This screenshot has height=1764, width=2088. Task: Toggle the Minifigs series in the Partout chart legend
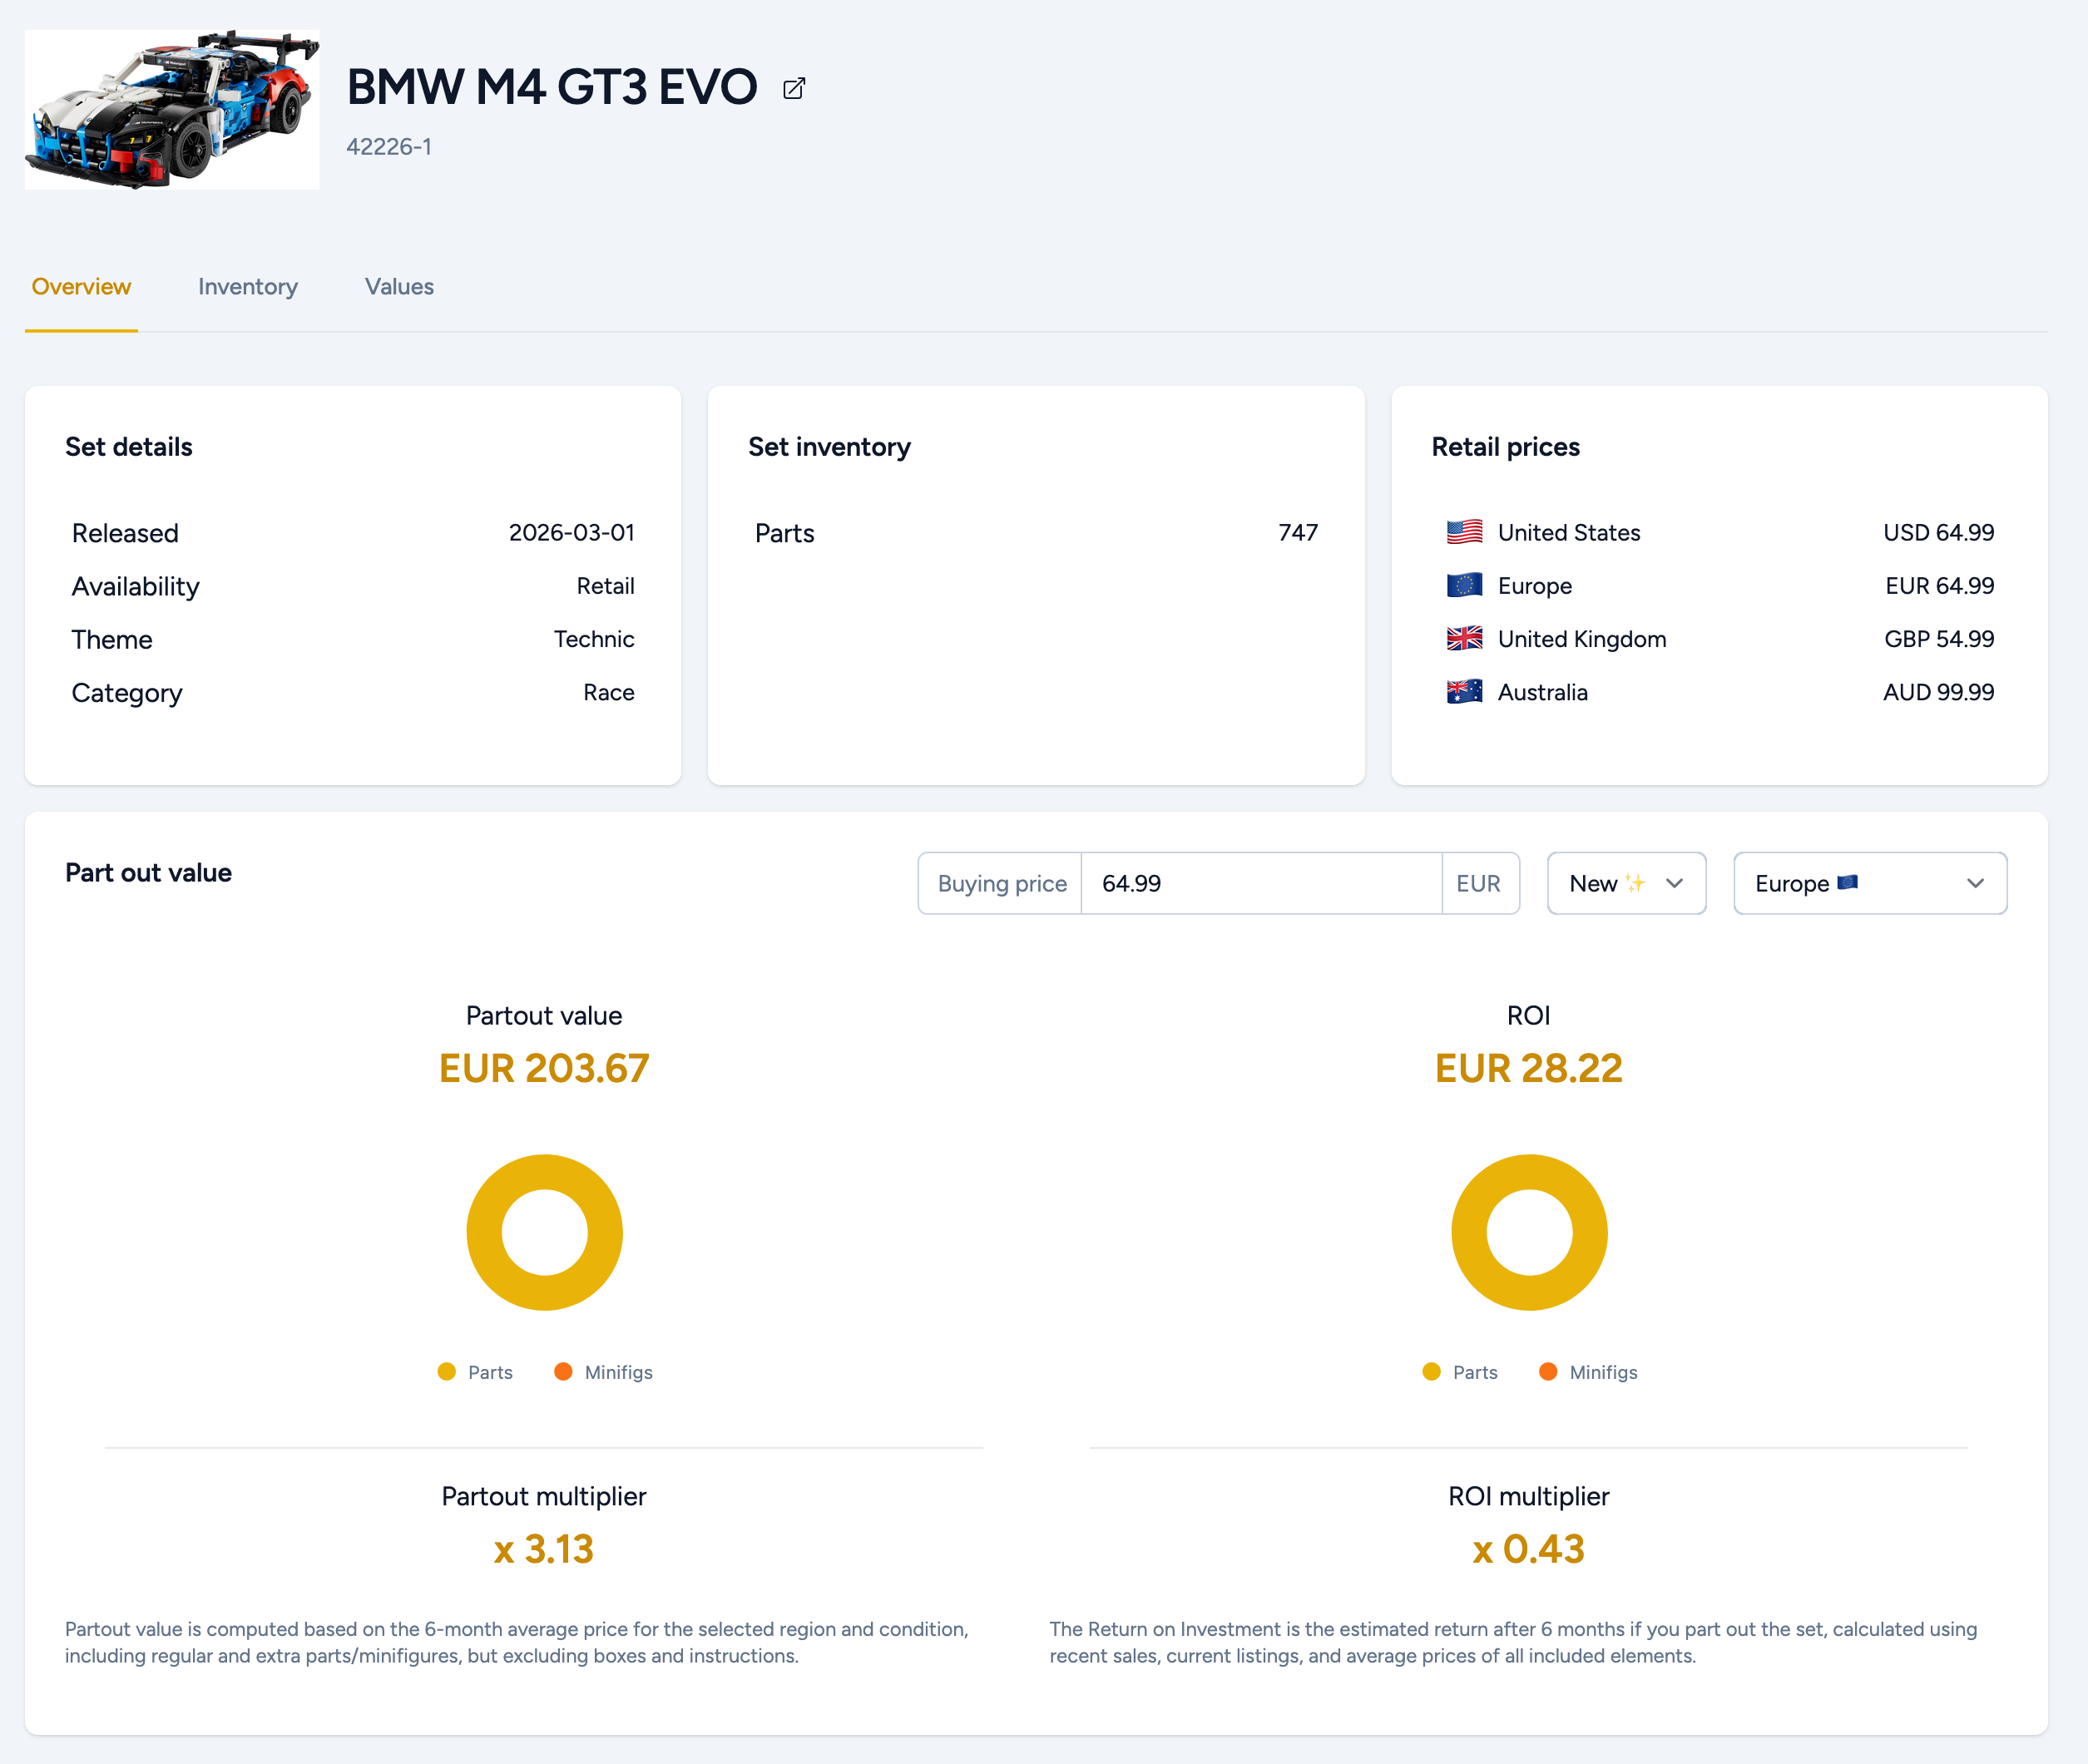coord(603,1371)
